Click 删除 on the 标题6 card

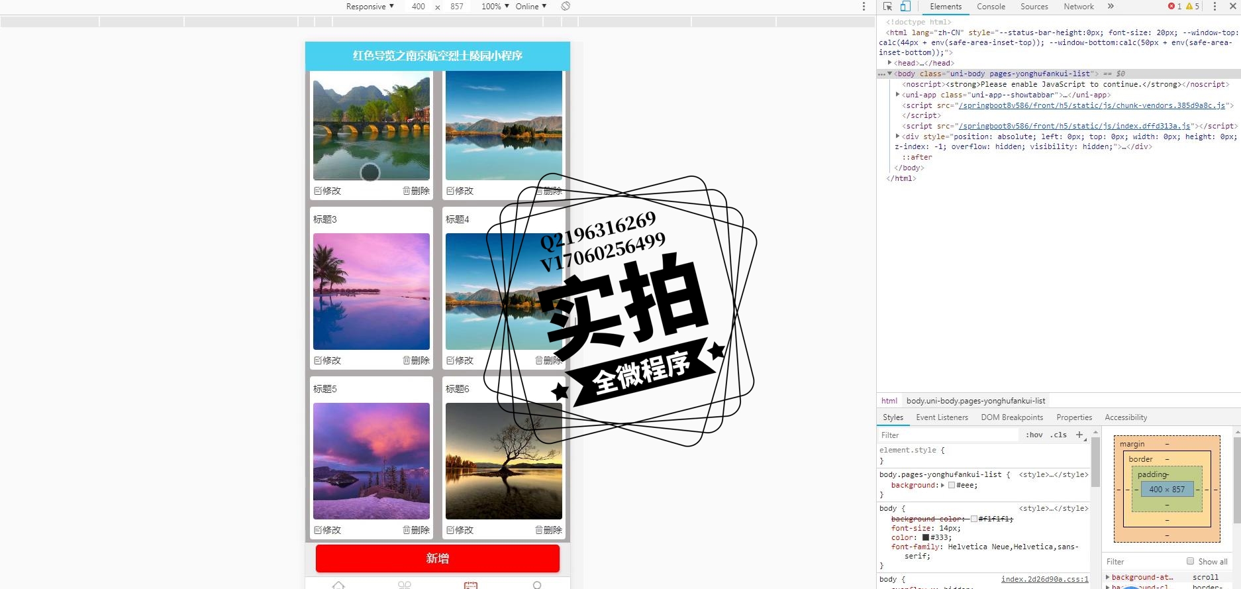click(x=548, y=530)
